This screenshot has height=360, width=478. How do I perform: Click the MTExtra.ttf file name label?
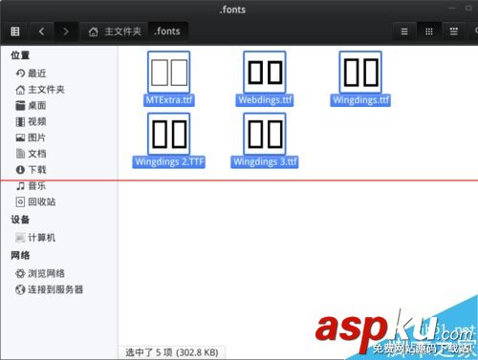(x=169, y=100)
